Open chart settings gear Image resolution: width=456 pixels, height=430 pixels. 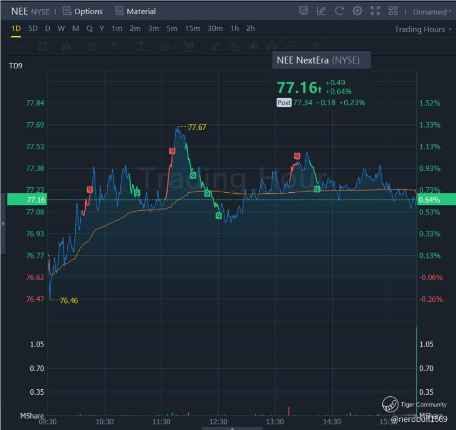pyautogui.click(x=357, y=11)
